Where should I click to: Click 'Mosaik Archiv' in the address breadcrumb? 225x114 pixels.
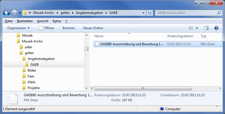point(44,13)
